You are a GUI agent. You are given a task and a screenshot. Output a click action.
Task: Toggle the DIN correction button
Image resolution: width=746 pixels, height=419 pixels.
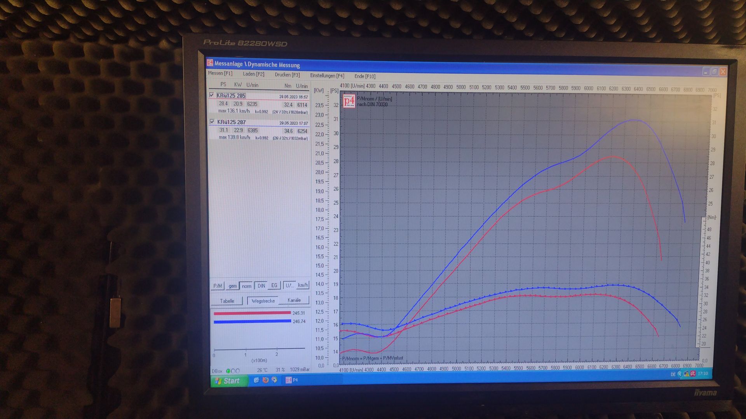pos(261,286)
